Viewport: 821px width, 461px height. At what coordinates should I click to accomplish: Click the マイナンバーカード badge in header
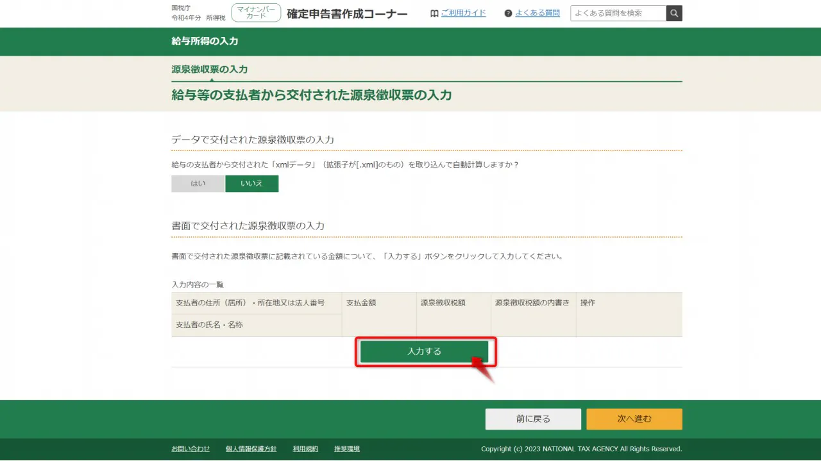[x=256, y=13]
